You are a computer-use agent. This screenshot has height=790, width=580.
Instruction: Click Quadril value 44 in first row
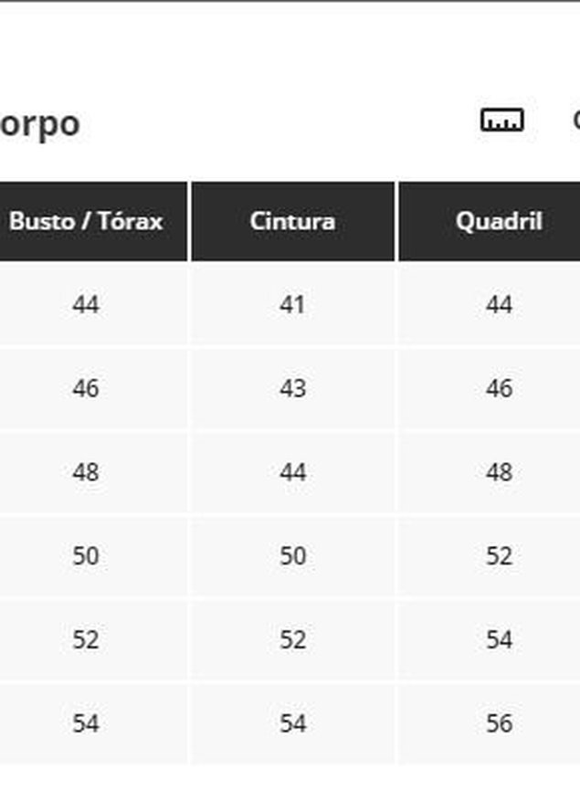(x=500, y=305)
